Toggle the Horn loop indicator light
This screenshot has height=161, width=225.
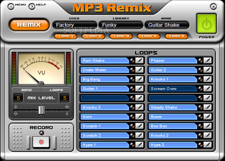[132, 117]
